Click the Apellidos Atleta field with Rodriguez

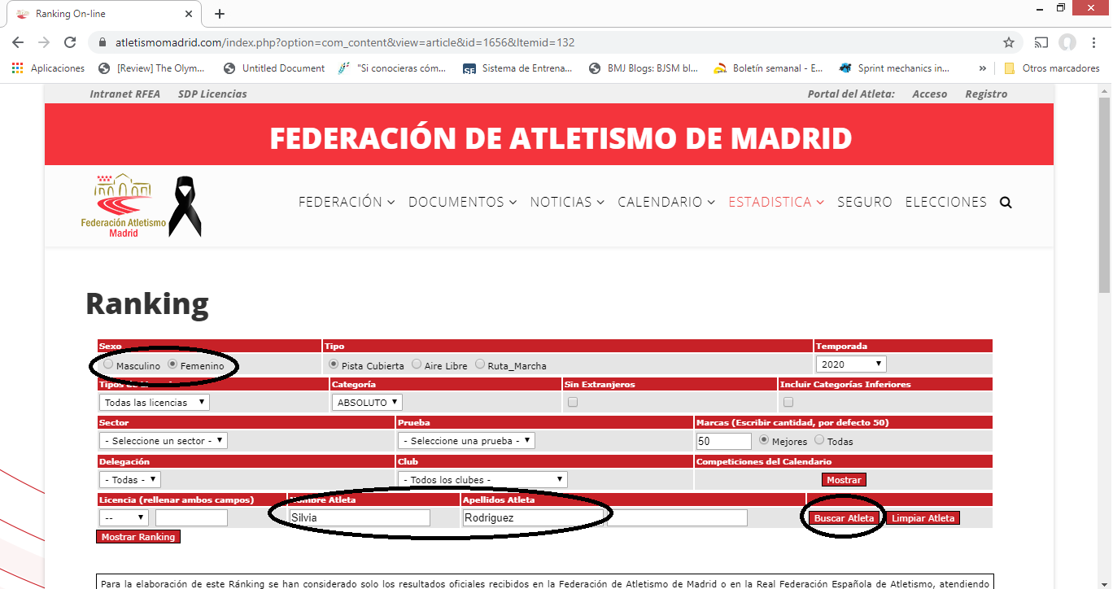point(533,517)
